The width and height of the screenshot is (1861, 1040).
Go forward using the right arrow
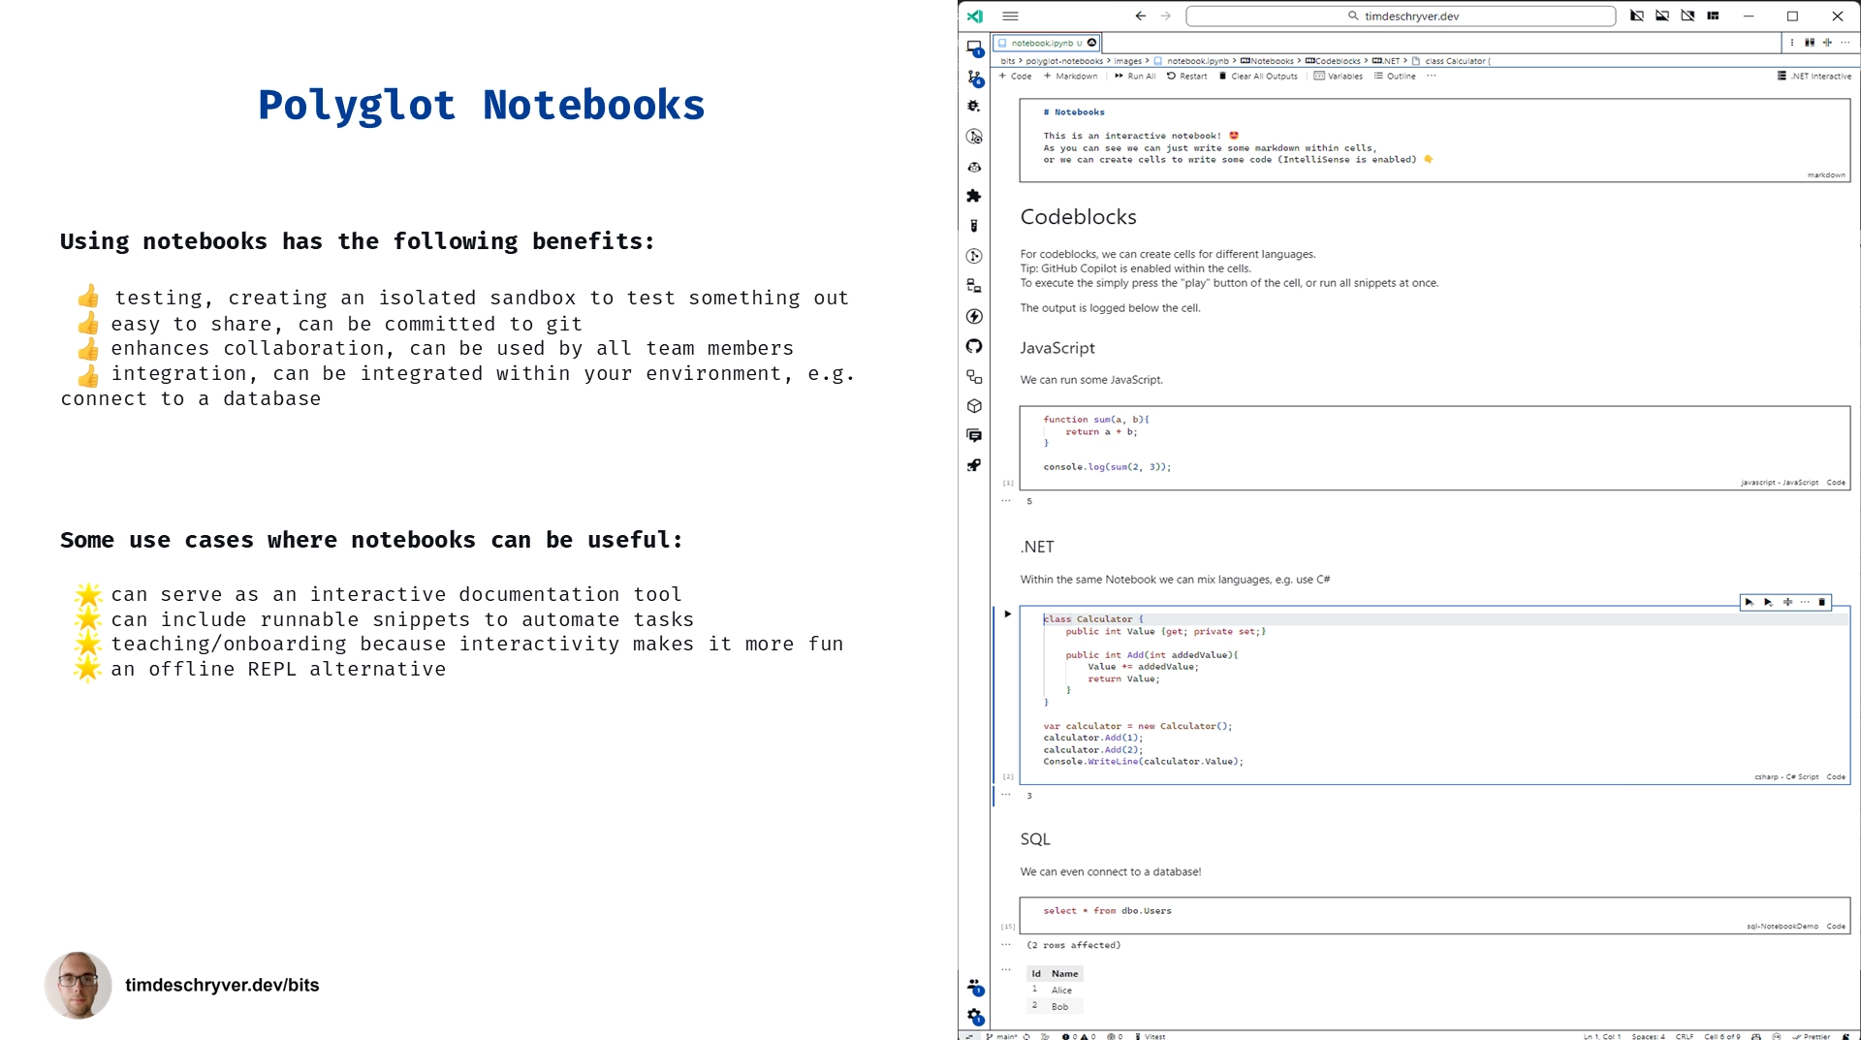coord(1166,16)
